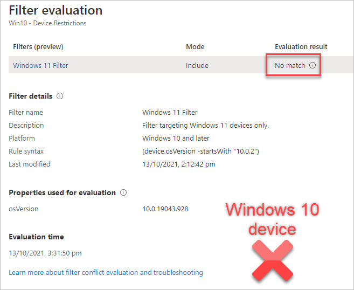Select the Platform value Windows 10 and later
This screenshot has width=354, height=290.
[176, 138]
